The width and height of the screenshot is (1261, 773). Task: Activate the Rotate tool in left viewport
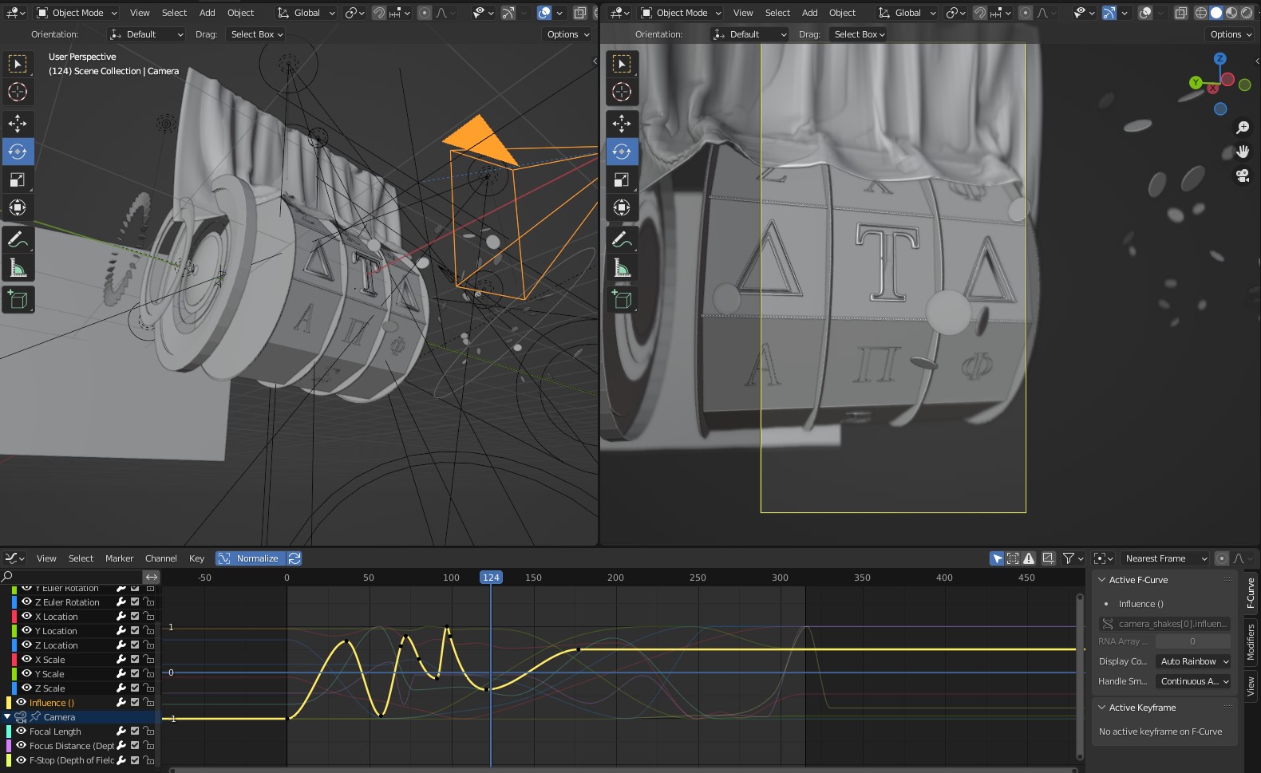click(18, 152)
